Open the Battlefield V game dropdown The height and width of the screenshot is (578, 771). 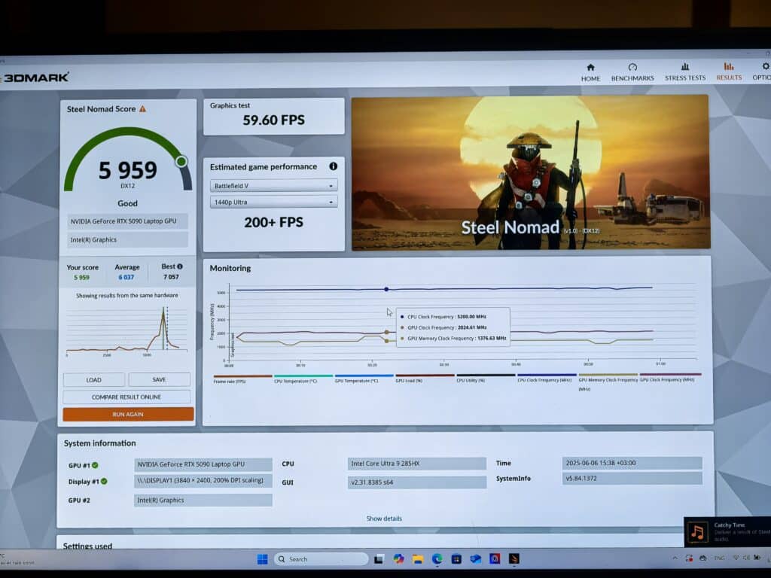click(x=273, y=186)
